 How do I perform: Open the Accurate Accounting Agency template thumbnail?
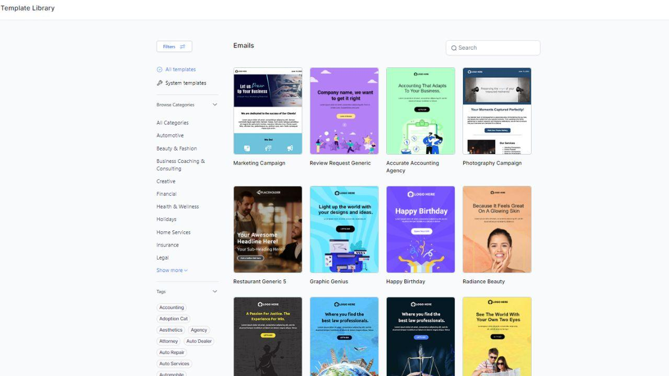pyautogui.click(x=421, y=111)
